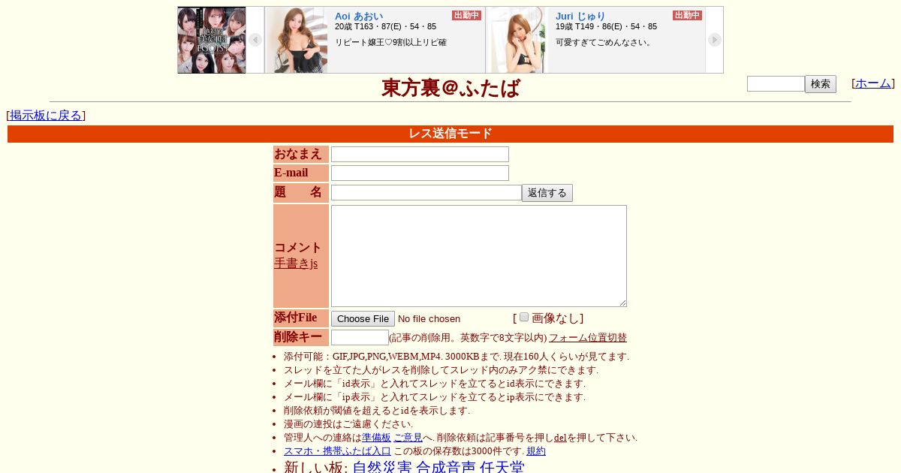This screenshot has width=901, height=473.
Task: Focus the 削除キー delete key field
Action: [360, 338]
